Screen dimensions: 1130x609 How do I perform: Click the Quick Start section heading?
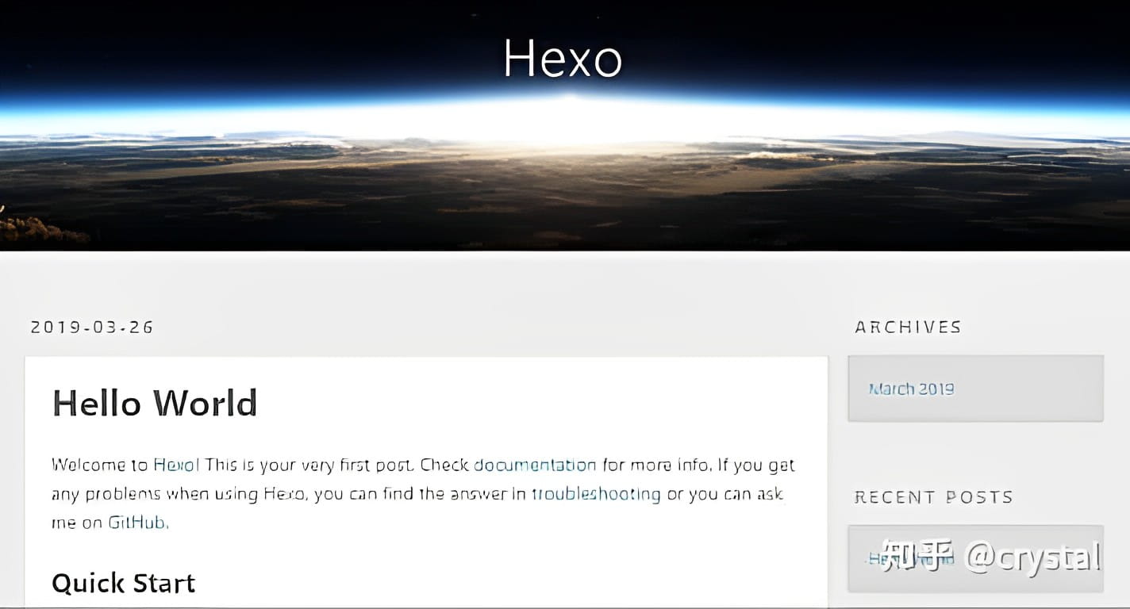(x=123, y=584)
